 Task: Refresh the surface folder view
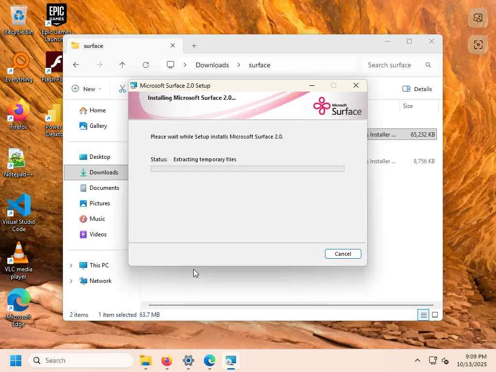coord(145,65)
